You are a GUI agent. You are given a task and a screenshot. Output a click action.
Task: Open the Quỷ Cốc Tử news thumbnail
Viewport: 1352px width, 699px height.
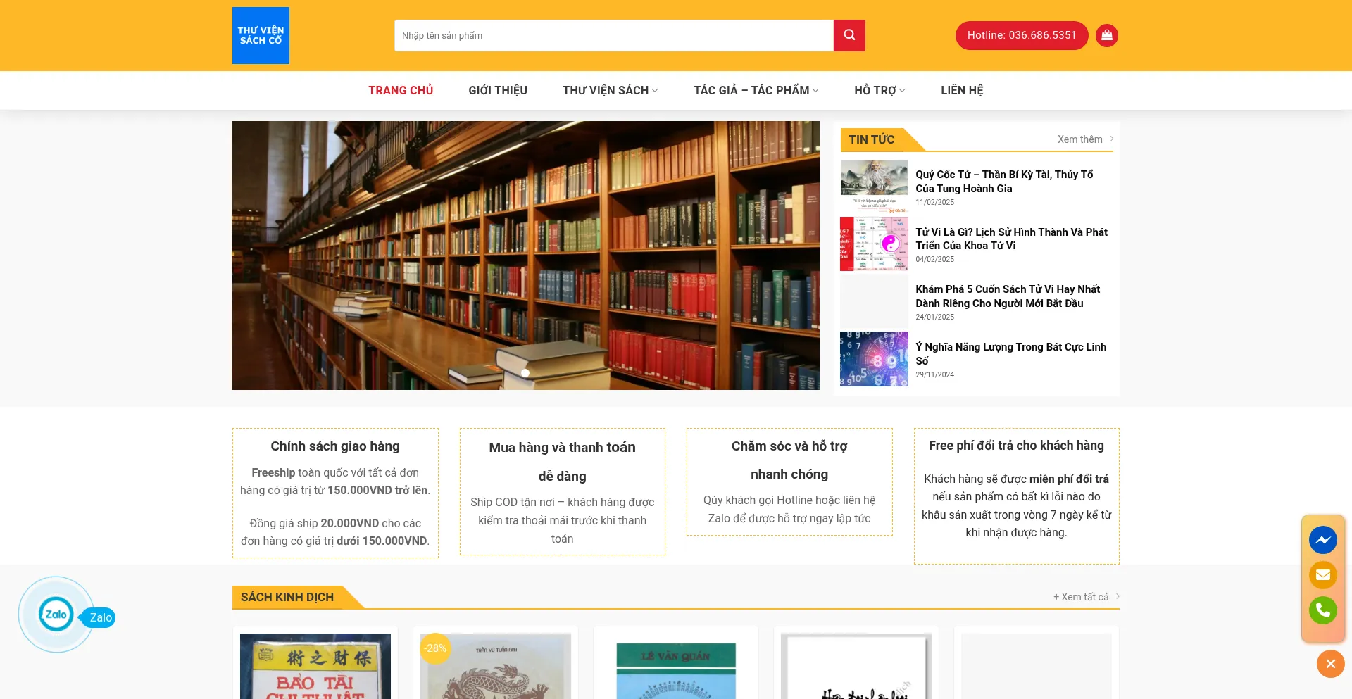tap(874, 187)
